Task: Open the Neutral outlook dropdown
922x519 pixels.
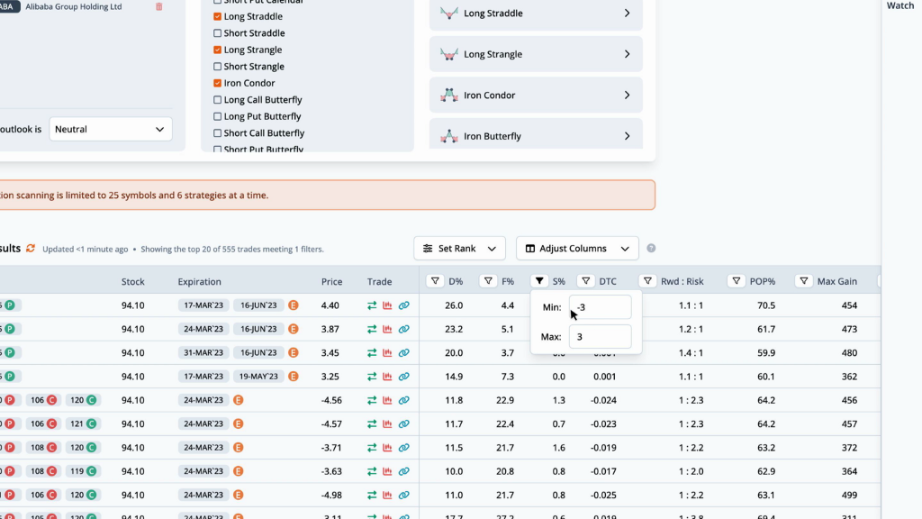Action: pyautogui.click(x=111, y=130)
